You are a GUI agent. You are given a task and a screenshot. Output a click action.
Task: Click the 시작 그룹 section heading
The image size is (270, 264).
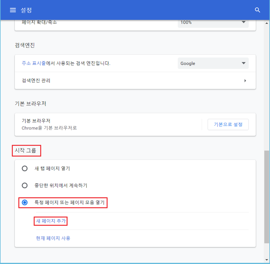pos(26,150)
